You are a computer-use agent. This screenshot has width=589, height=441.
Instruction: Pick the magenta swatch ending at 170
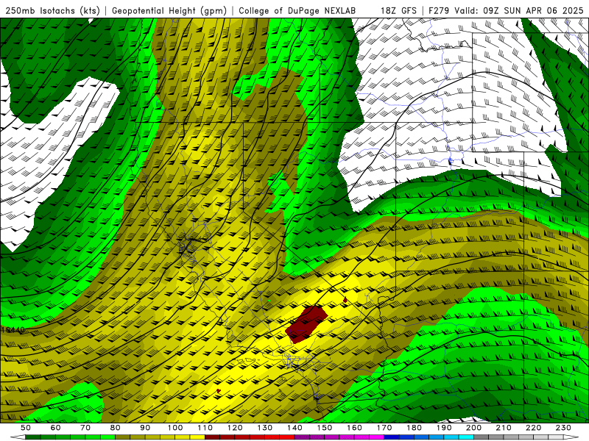[x=377, y=437]
